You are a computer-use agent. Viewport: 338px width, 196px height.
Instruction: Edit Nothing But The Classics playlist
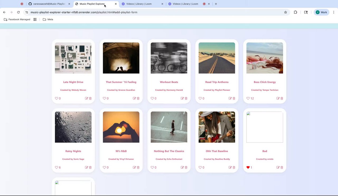[182, 167]
